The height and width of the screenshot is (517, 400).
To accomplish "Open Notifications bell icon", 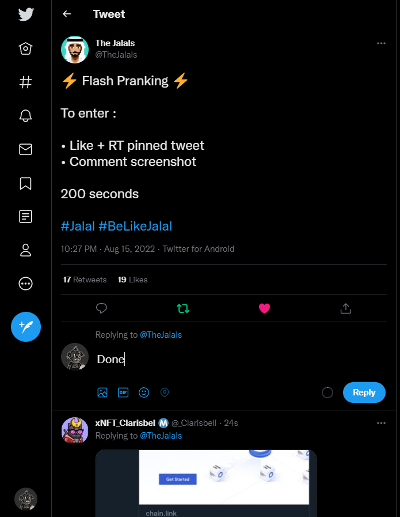I will point(26,116).
